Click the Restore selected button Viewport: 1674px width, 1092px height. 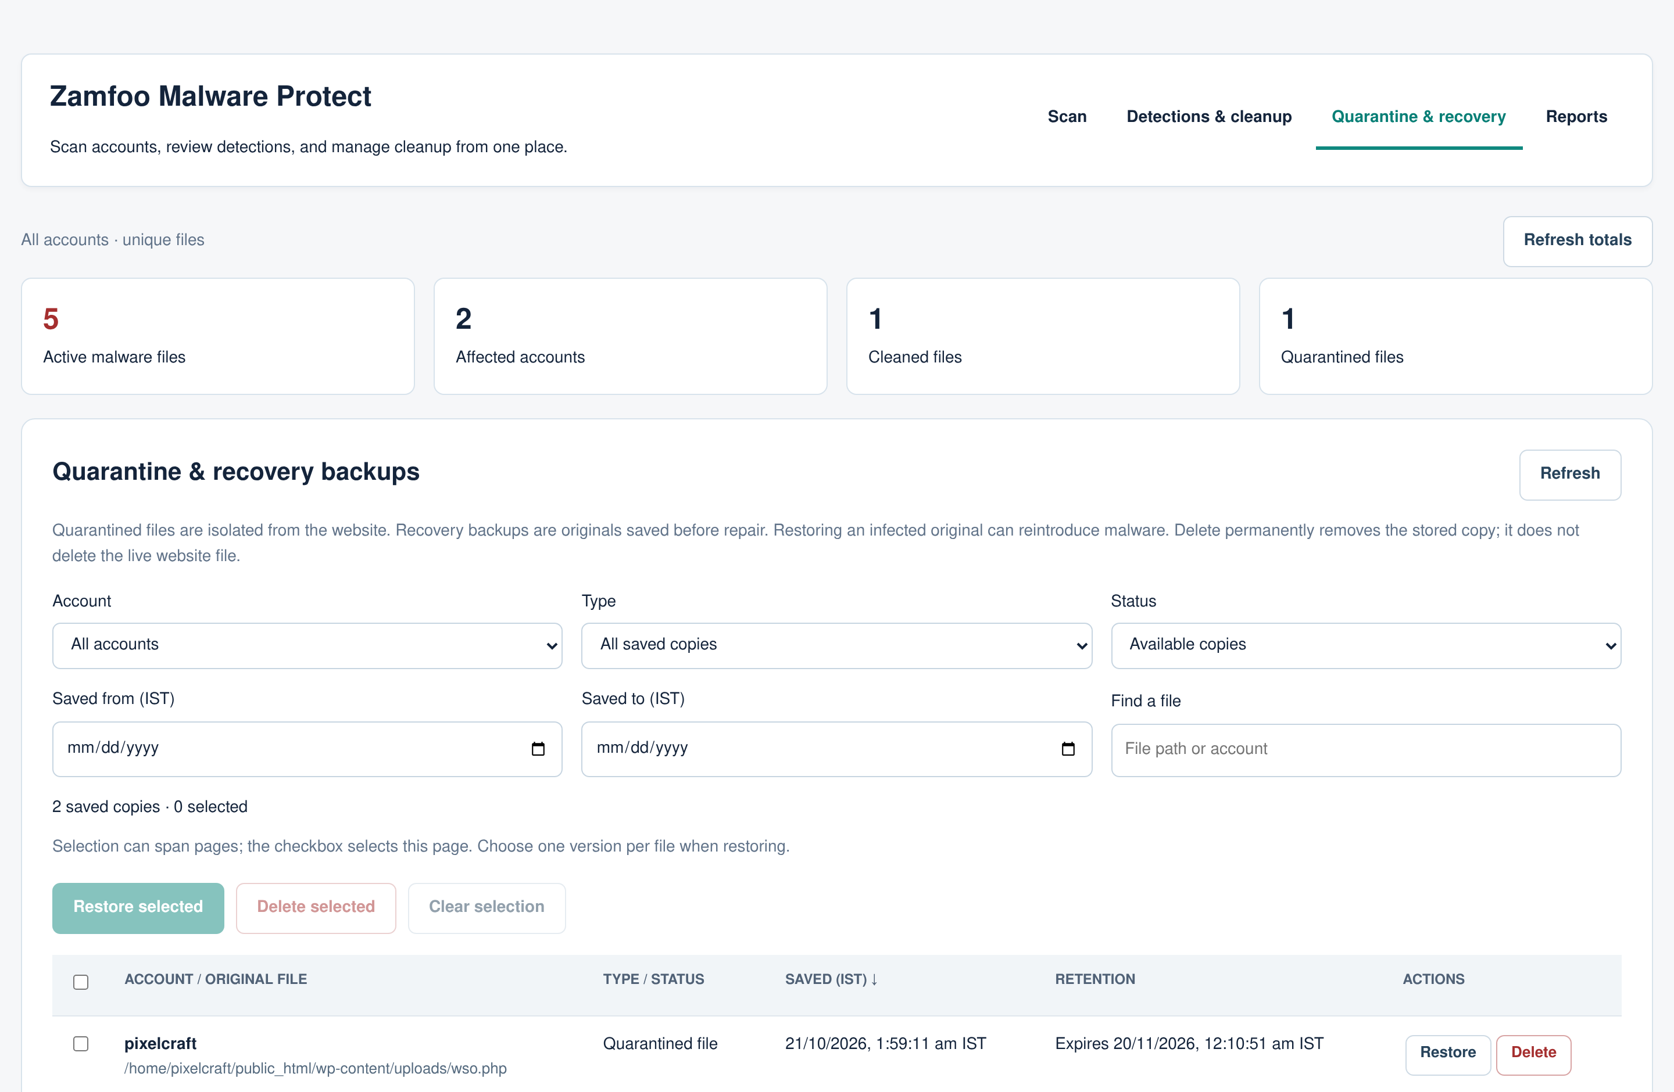click(138, 907)
